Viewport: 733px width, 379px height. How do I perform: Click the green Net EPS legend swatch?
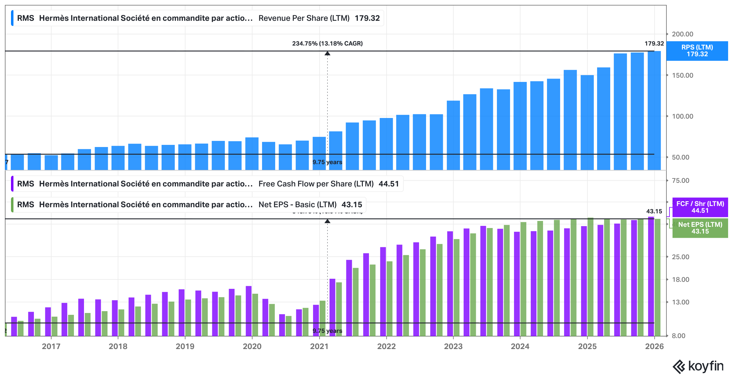pyautogui.click(x=12, y=204)
